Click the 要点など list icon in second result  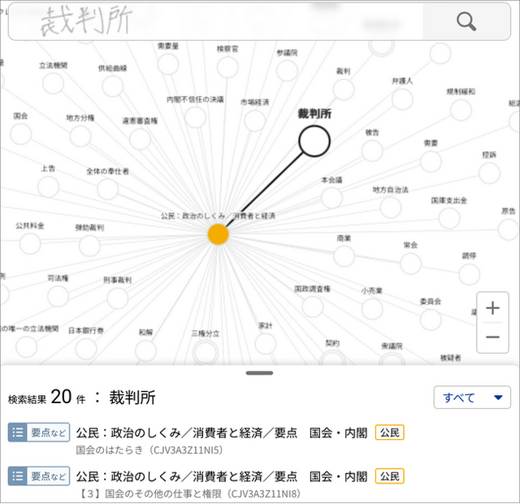[39, 476]
